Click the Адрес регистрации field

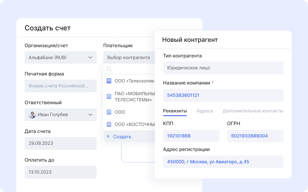(x=223, y=162)
